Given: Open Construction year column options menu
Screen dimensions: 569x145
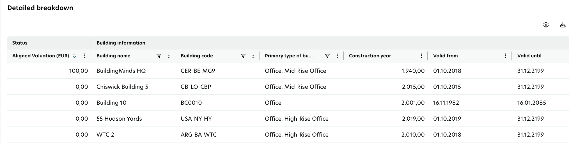Looking at the screenshot, I should 421,56.
